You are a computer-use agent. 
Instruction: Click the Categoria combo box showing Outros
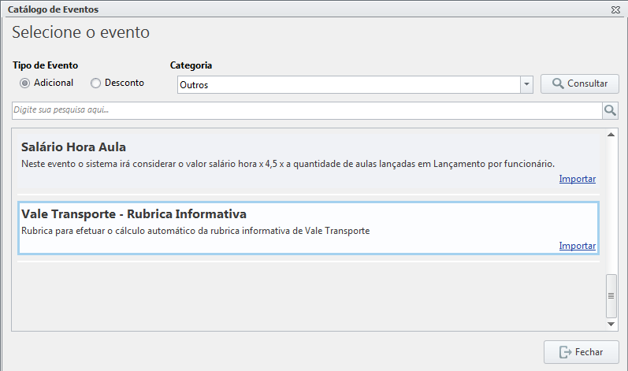click(355, 85)
